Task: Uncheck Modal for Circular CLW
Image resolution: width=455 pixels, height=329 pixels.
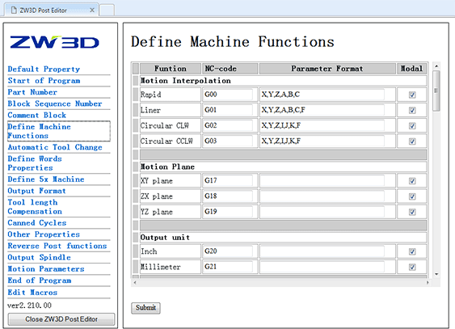Action: 412,125
